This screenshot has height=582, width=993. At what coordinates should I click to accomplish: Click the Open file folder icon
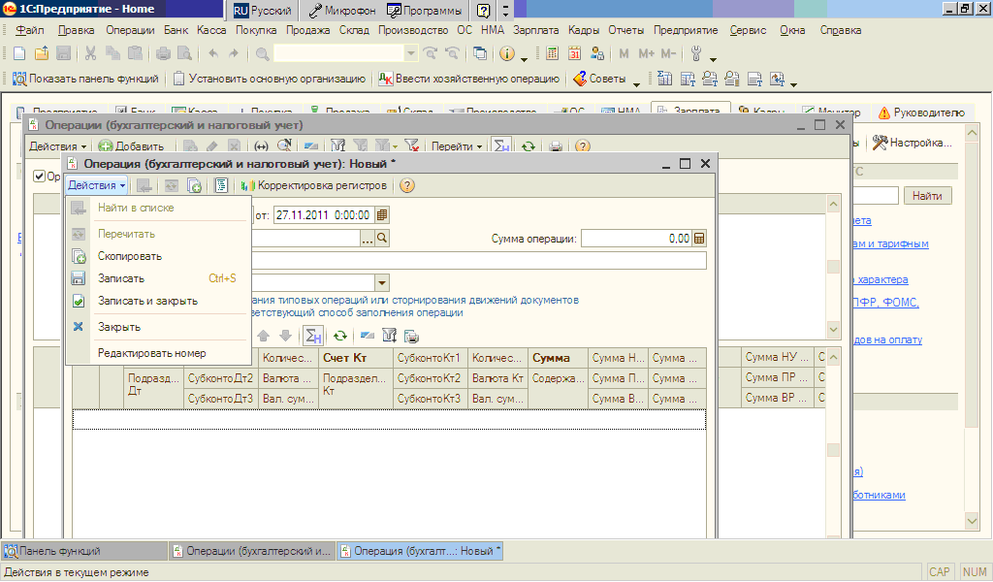[x=42, y=53]
